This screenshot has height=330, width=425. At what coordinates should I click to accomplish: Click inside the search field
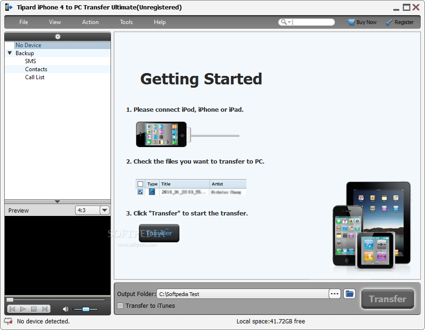click(x=313, y=22)
